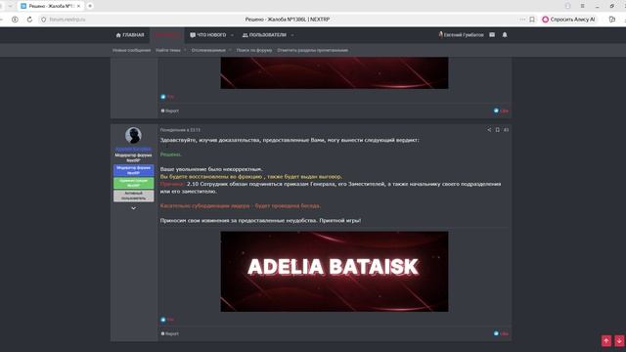The height and width of the screenshot is (352, 626).
Task: Open forum private messages envelope icon
Action: pos(492,35)
